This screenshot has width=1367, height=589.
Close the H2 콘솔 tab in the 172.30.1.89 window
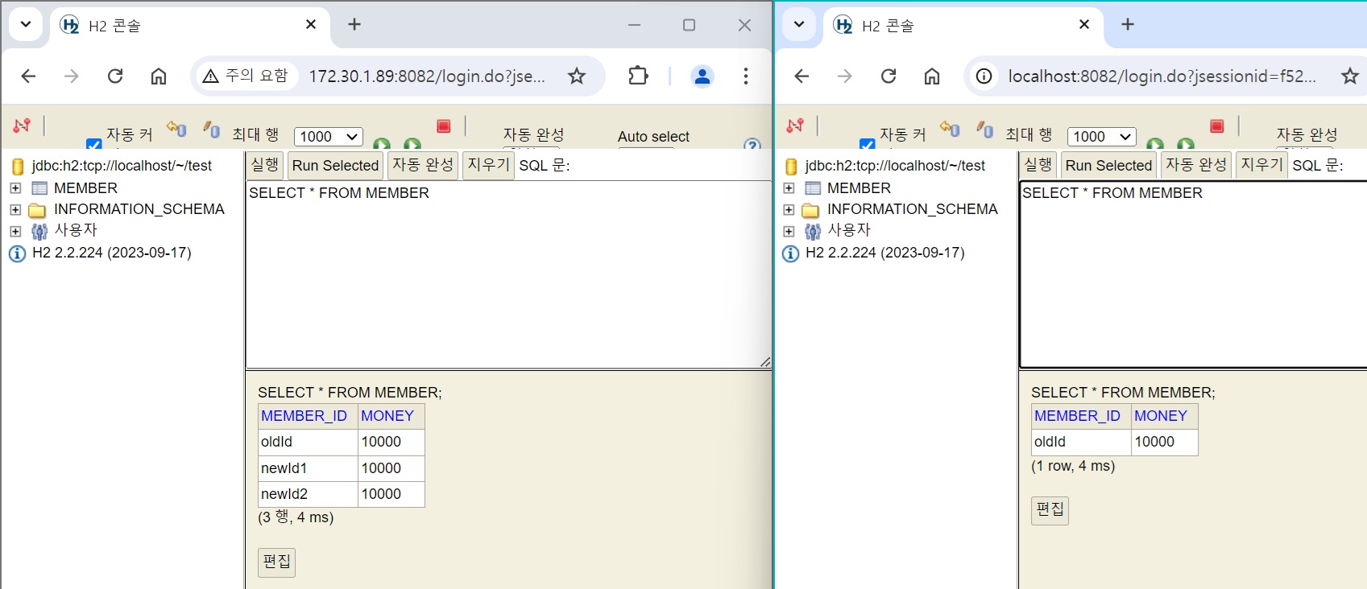[311, 24]
